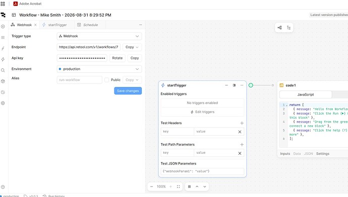The height and width of the screenshot is (197, 348).
Task: Open the trigger panel more options ellipsis
Action: click(x=141, y=25)
